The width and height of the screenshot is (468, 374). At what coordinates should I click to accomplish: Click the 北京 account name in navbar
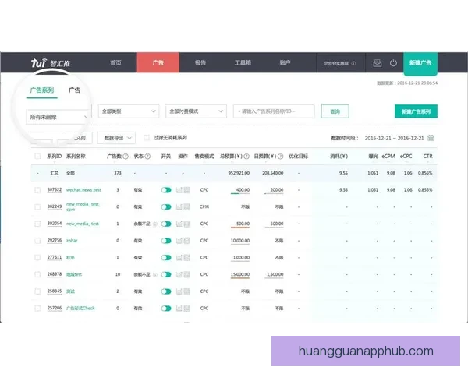pyautogui.click(x=336, y=63)
